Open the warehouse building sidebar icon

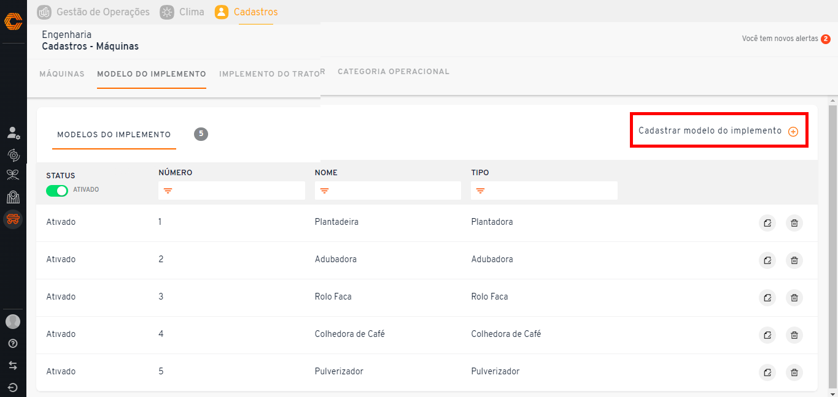click(x=13, y=197)
